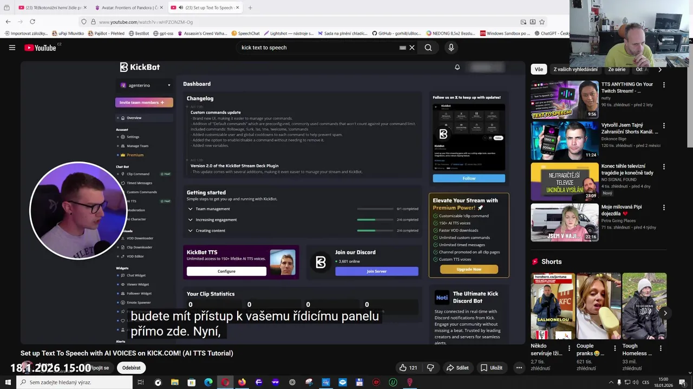Reload the page
Viewport: 693px width, 389px height.
32,22
